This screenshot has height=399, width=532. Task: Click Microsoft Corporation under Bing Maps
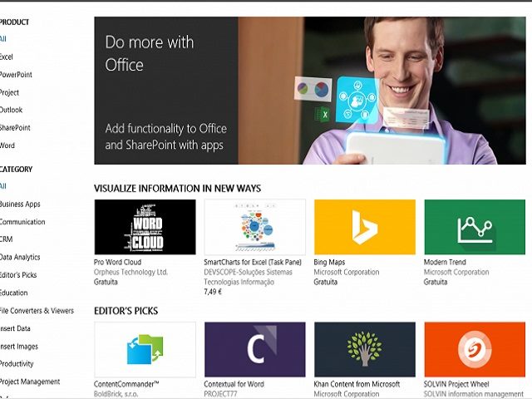(x=347, y=272)
